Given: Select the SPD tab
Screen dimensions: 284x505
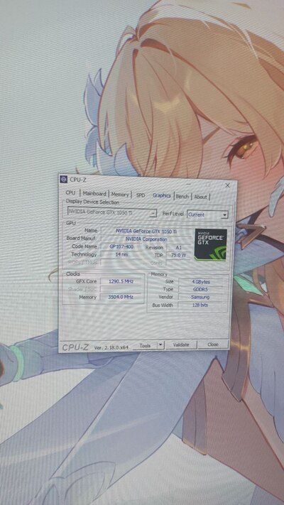Looking at the screenshot, I should coord(141,195).
